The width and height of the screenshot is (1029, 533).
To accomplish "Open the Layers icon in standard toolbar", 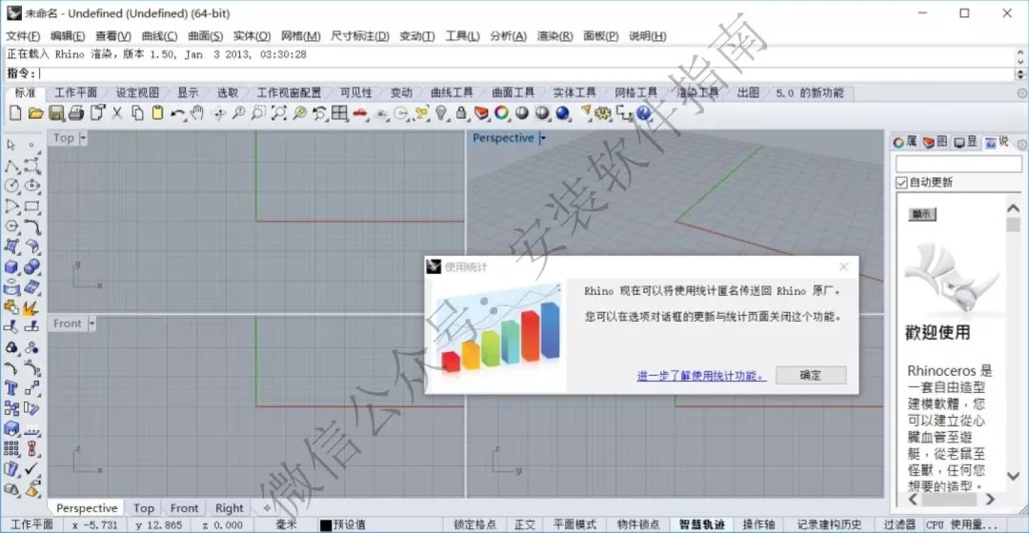I will (482, 112).
